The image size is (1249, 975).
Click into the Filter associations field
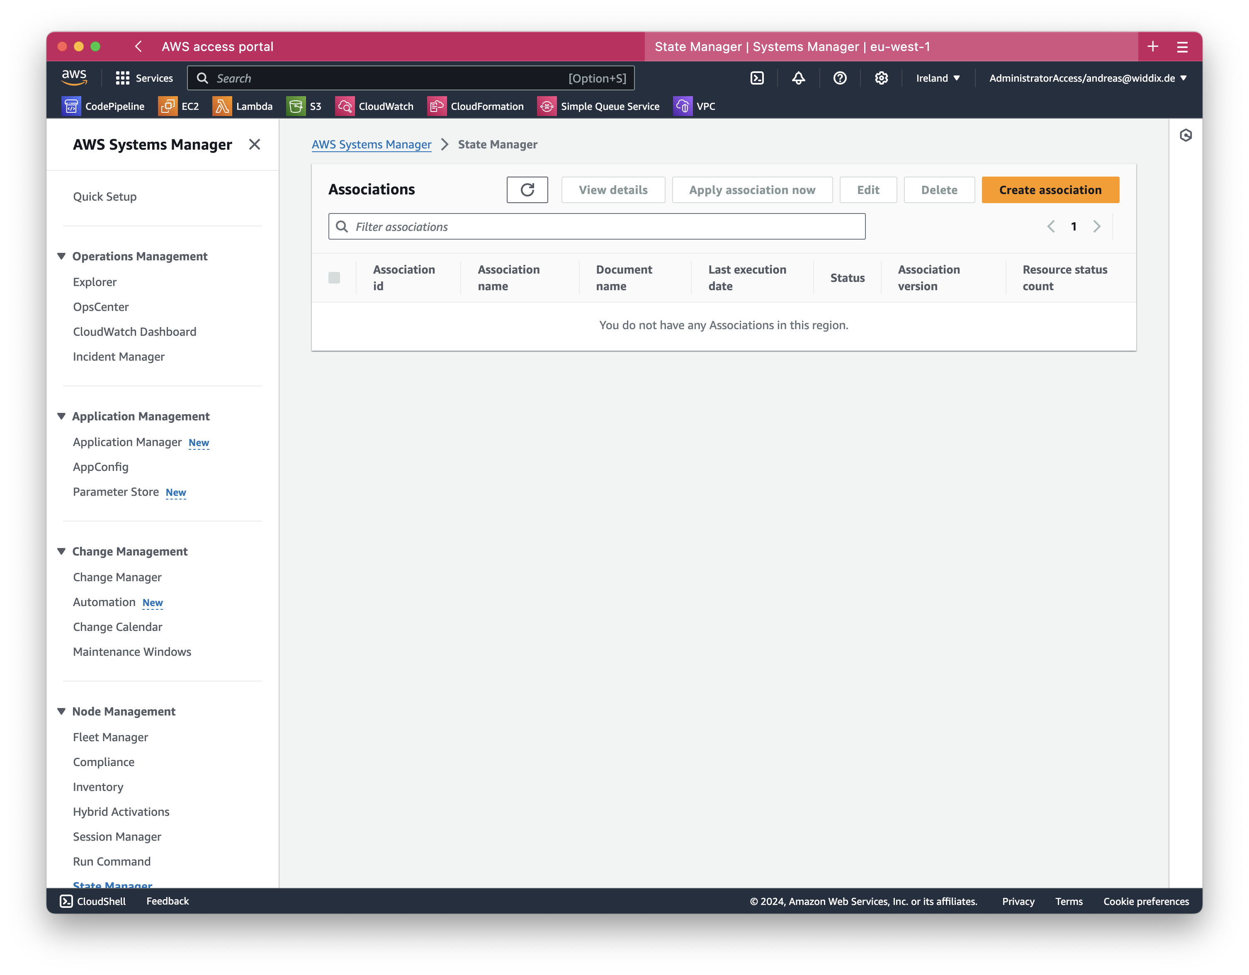coord(596,226)
